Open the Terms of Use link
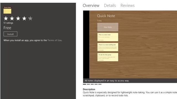 click(x=54, y=40)
